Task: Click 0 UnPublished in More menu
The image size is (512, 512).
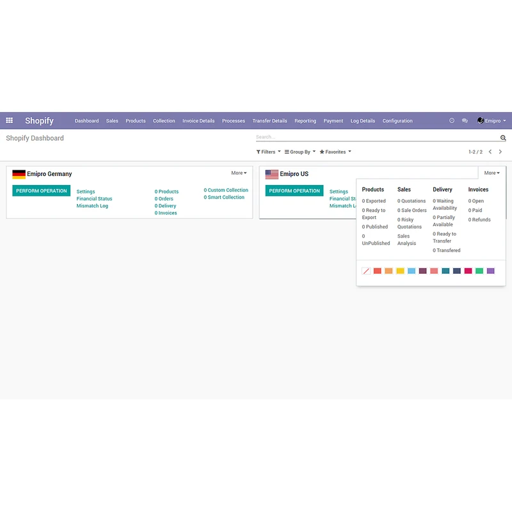Action: 376,239
